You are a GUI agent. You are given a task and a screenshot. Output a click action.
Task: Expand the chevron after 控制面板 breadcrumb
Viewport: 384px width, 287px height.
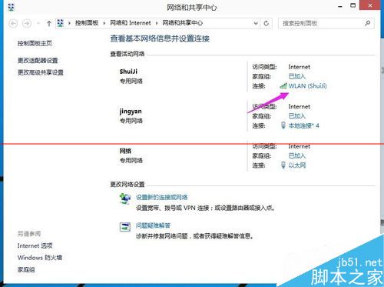point(104,23)
